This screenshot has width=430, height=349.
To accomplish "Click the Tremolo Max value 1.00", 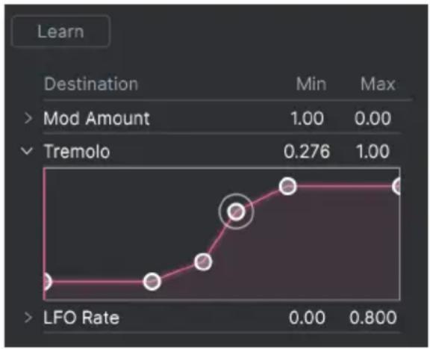I will tap(373, 151).
